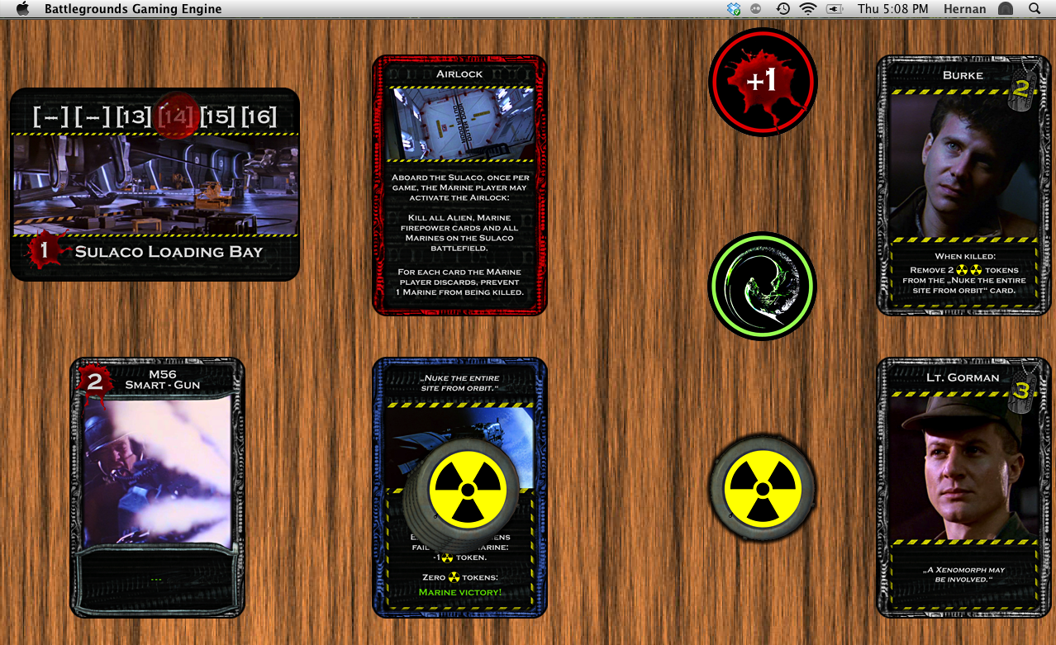Click the gray circular menu bar icon next to Dropbox

756,9
